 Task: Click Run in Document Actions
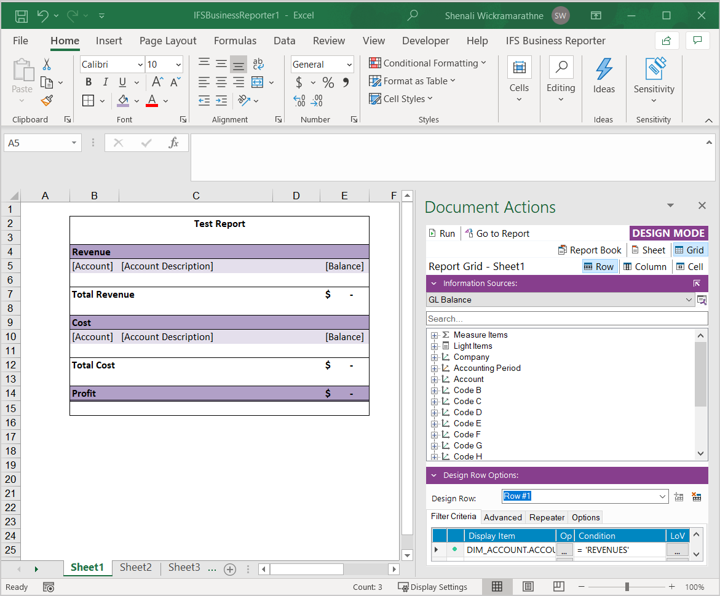(441, 233)
